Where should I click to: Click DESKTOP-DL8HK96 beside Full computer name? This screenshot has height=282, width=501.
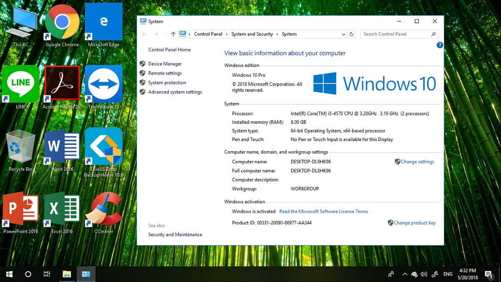click(x=311, y=171)
